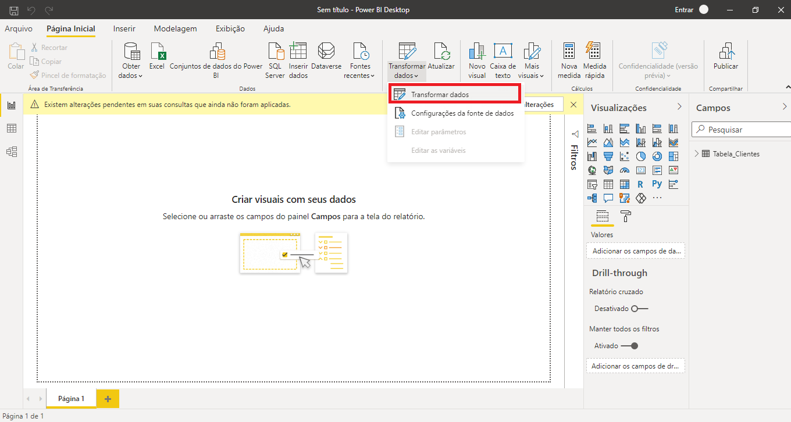The image size is (791, 422).
Task: Select the pie chart visualization
Action: 641,156
